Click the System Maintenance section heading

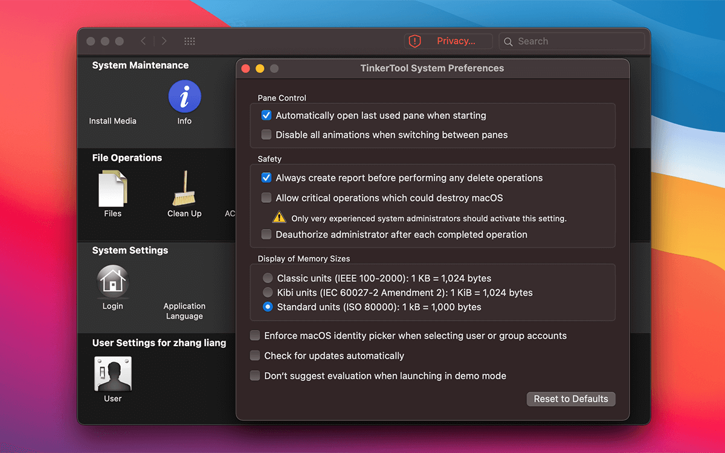[x=140, y=65]
